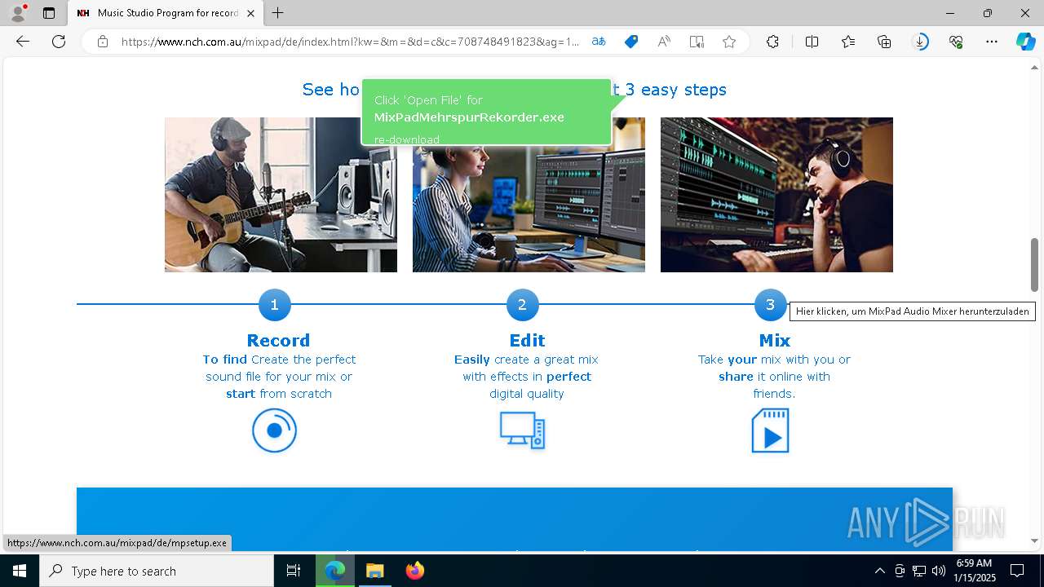Open the guitarist recording photo
This screenshot has height=587, width=1044.
(281, 195)
